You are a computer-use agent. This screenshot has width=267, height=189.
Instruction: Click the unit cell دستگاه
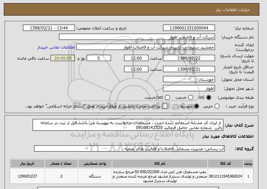[95, 176]
